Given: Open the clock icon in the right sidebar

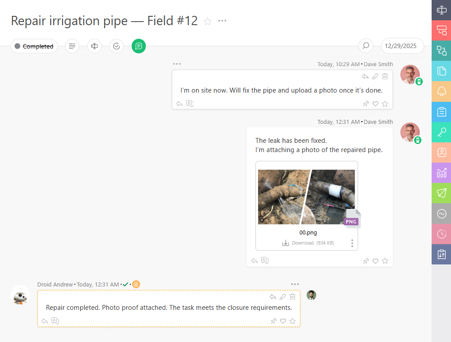Looking at the screenshot, I should (x=441, y=234).
